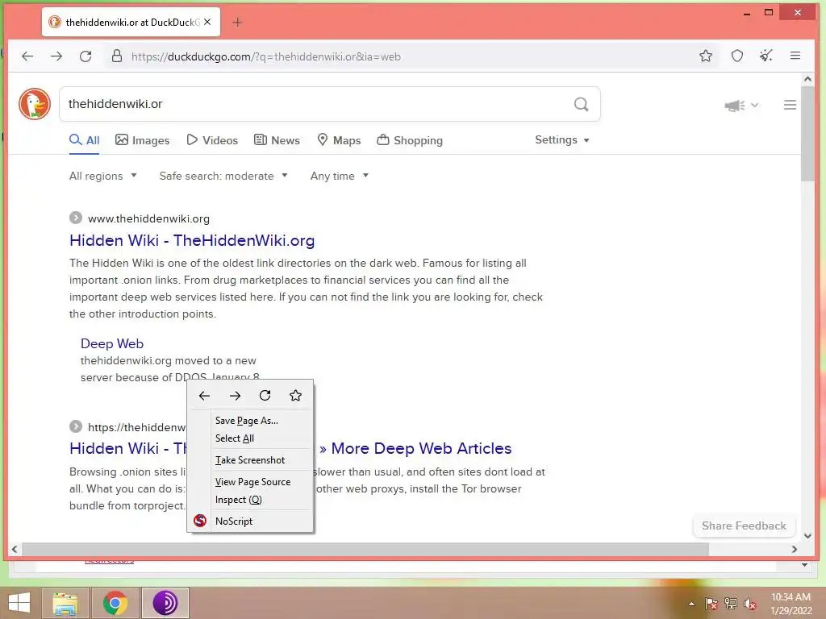Show hidden system tray icons arrow

point(691,604)
